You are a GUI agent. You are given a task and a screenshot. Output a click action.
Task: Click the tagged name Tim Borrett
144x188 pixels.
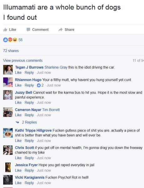click(51, 110)
